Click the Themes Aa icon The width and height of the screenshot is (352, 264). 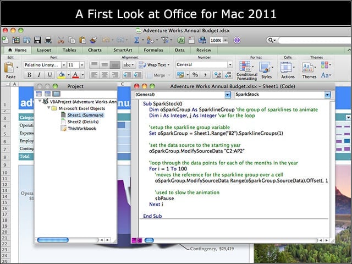coord(308,67)
